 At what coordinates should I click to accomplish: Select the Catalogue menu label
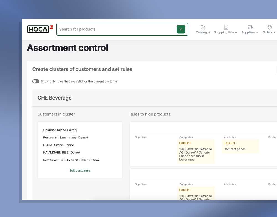(x=203, y=32)
